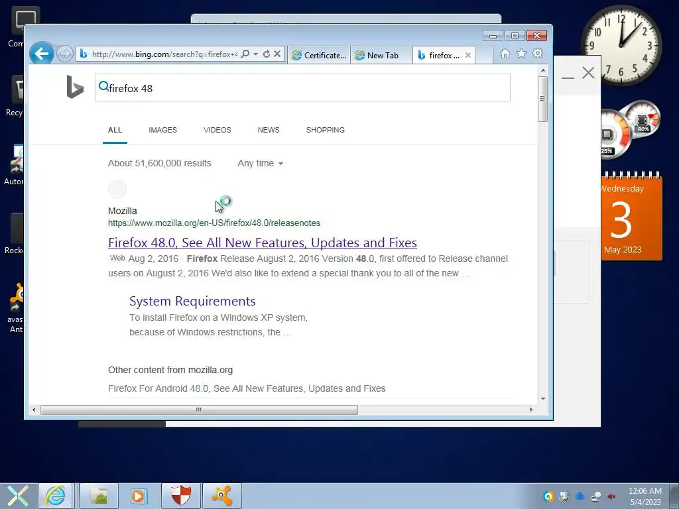Open the red shield taskbar icon

click(181, 496)
